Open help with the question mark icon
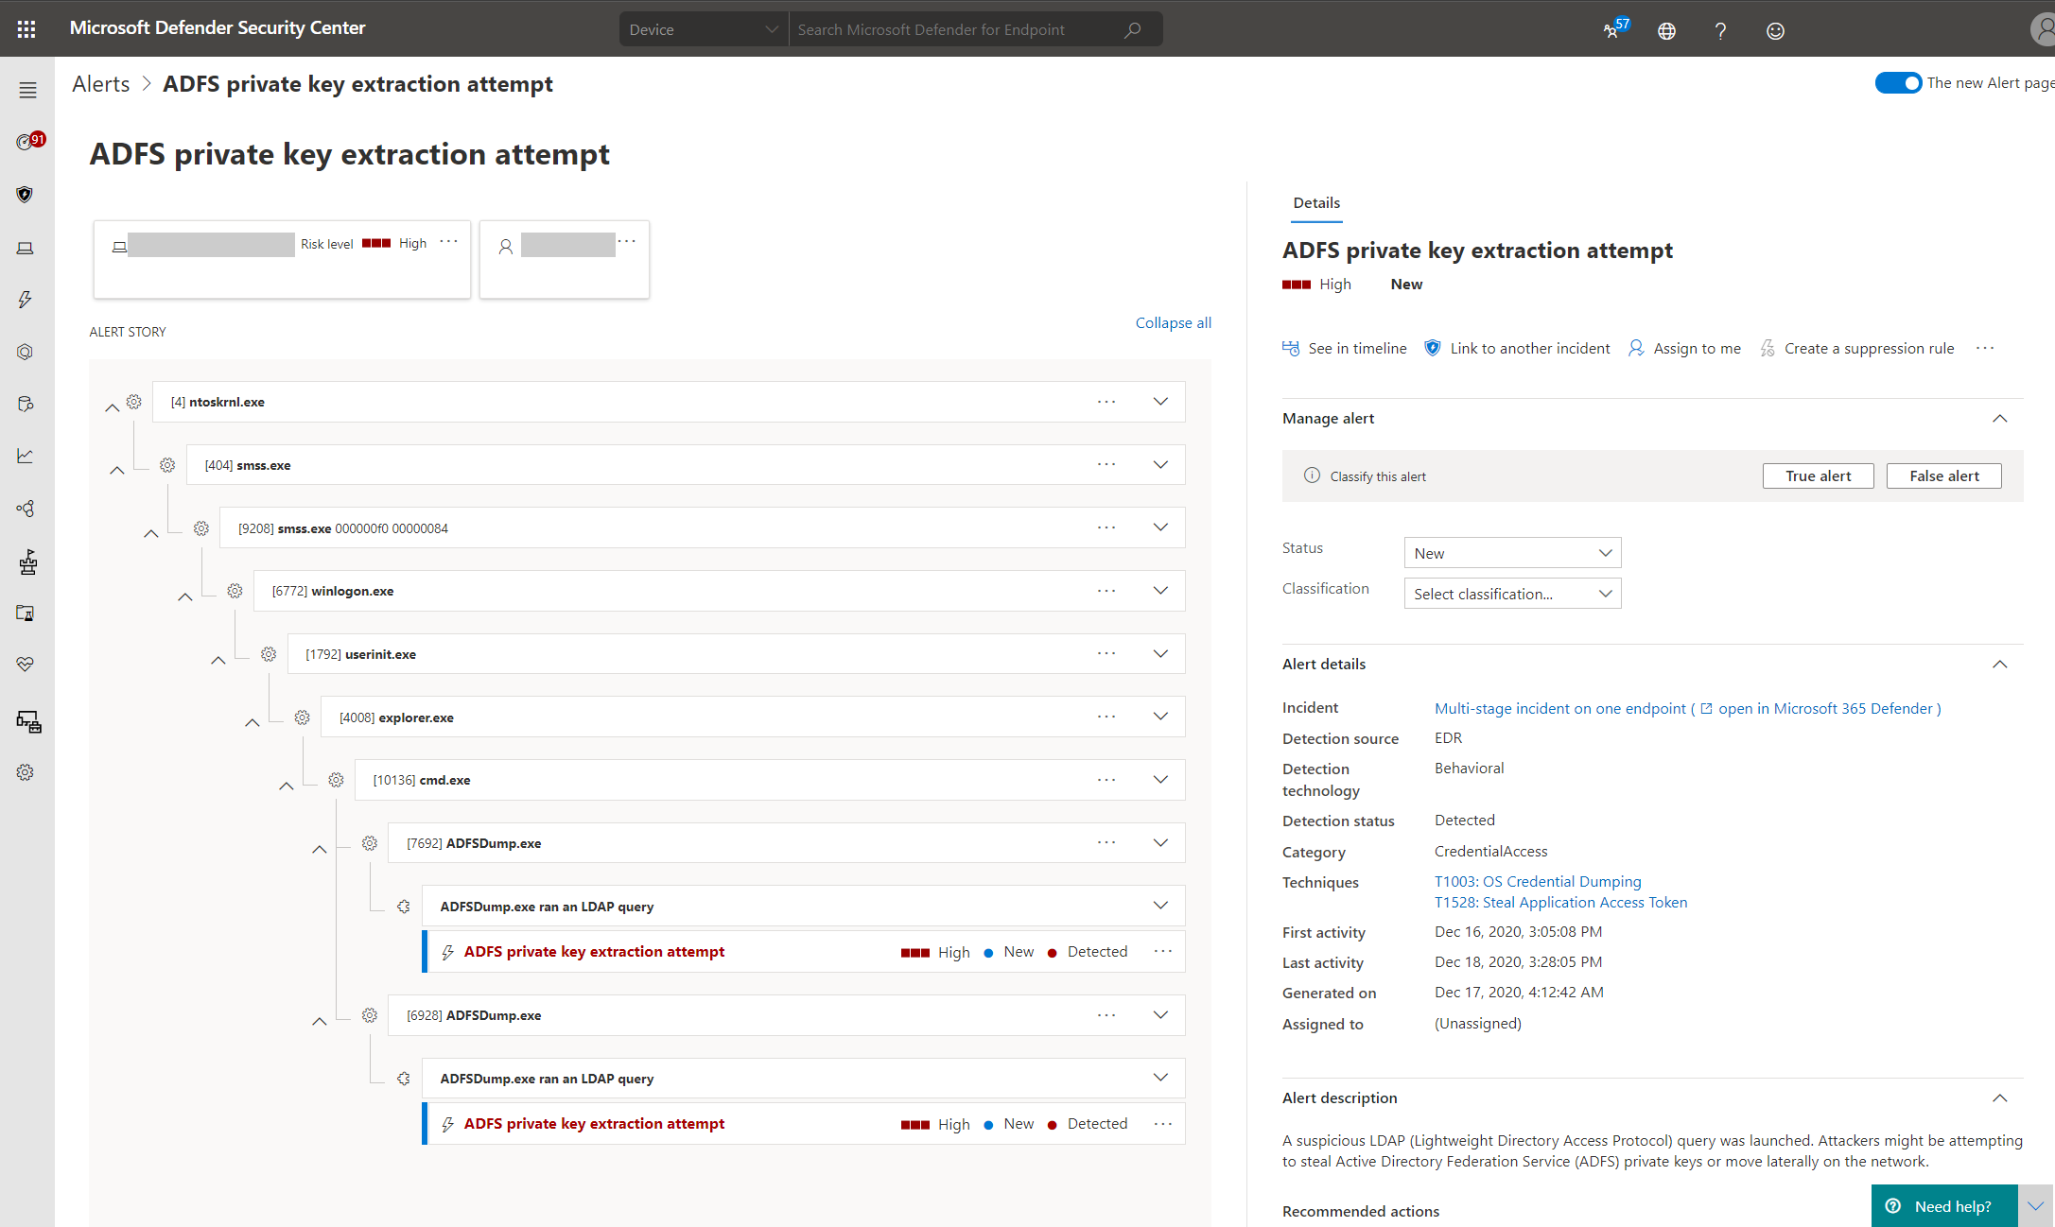The height and width of the screenshot is (1227, 2055). [1720, 29]
